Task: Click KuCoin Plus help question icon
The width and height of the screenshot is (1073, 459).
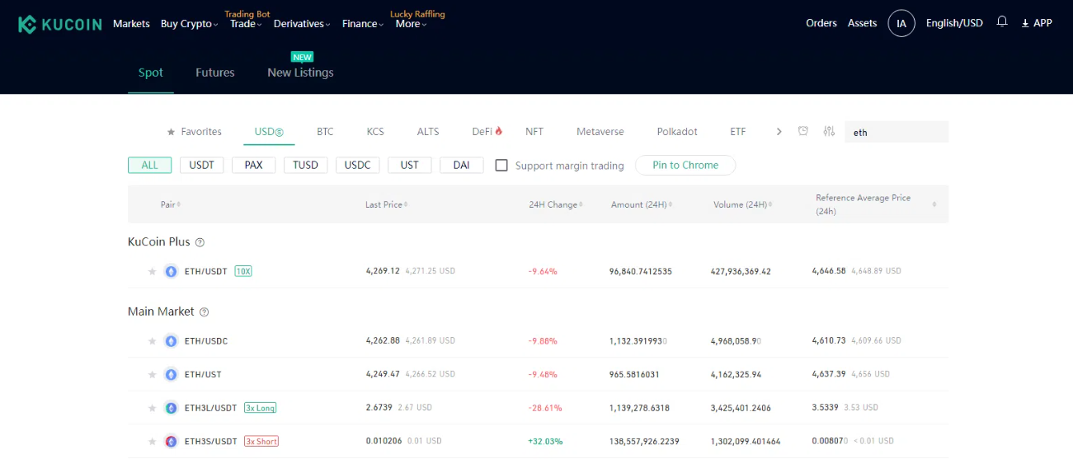Action: tap(200, 242)
